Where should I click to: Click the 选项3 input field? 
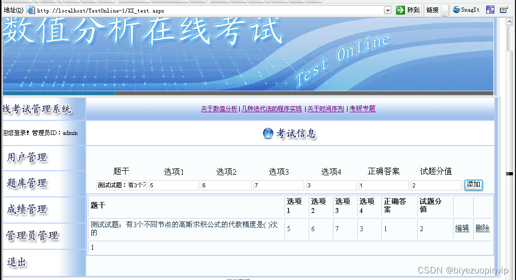[279, 185]
